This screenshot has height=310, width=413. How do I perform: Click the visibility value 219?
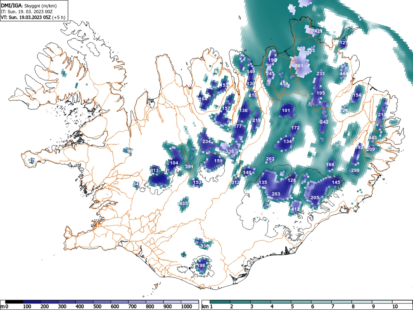pyautogui.click(x=256, y=120)
